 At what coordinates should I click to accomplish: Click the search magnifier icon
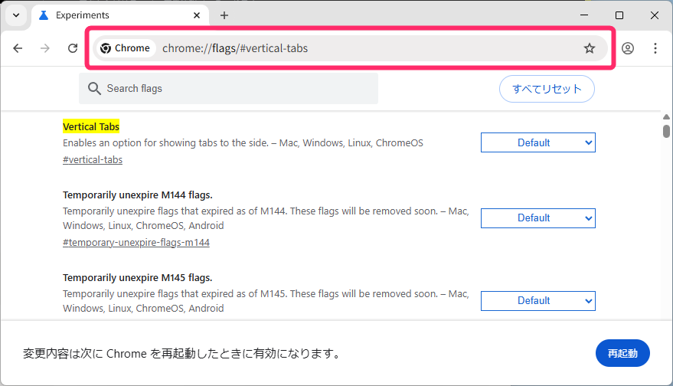pos(94,88)
